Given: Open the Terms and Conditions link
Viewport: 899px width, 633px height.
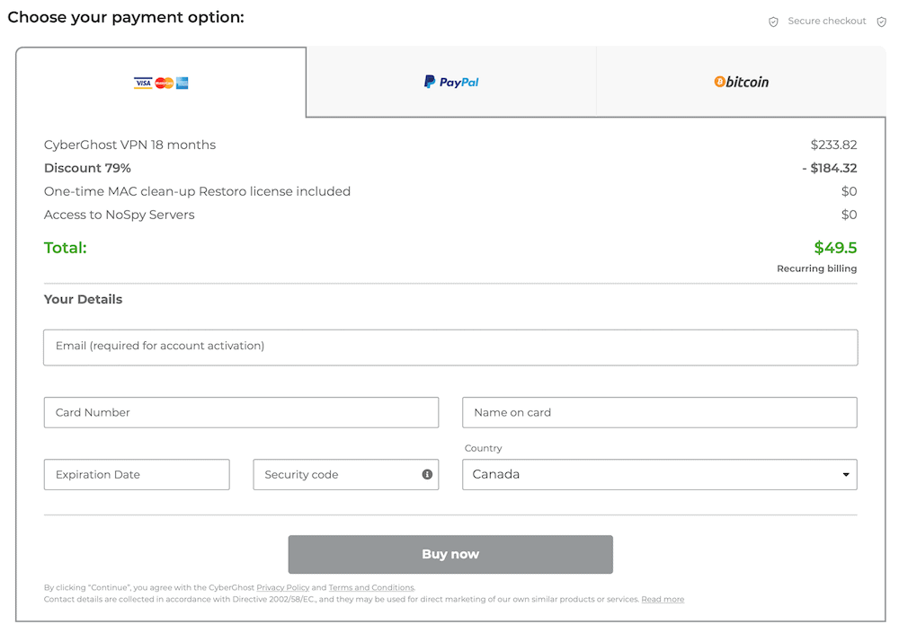Looking at the screenshot, I should point(371,587).
